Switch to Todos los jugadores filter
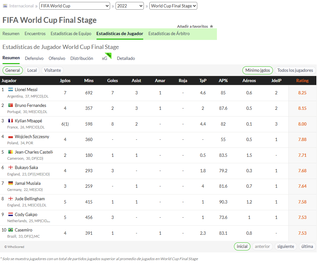The image size is (318, 264). [x=295, y=71]
